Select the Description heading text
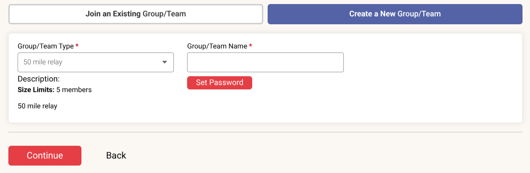The image size is (530, 173). tap(39, 79)
